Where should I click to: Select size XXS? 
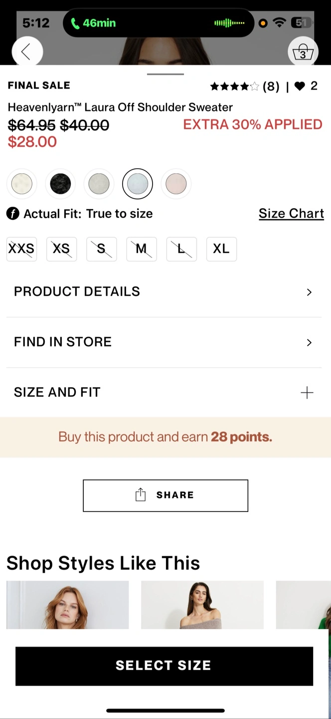(x=21, y=249)
